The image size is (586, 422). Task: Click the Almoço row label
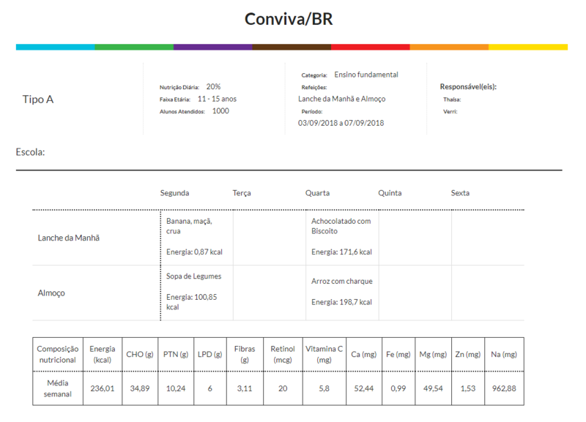[x=51, y=293]
